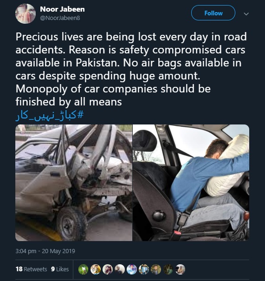265x281 pixels.
Task: Open the sixth liker's avatar
Action: click(x=144, y=269)
